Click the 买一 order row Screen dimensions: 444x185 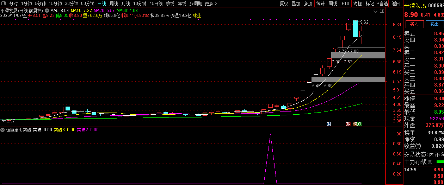coord(424,66)
